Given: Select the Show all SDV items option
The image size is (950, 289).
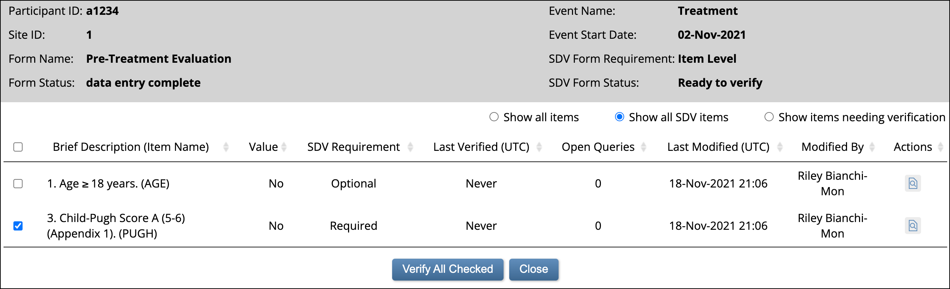Looking at the screenshot, I should pyautogui.click(x=619, y=117).
